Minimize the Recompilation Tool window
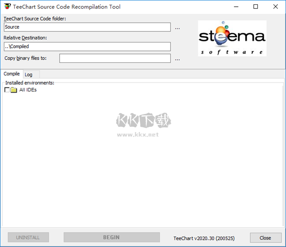This screenshot has height=247, width=286. tap(236, 7)
